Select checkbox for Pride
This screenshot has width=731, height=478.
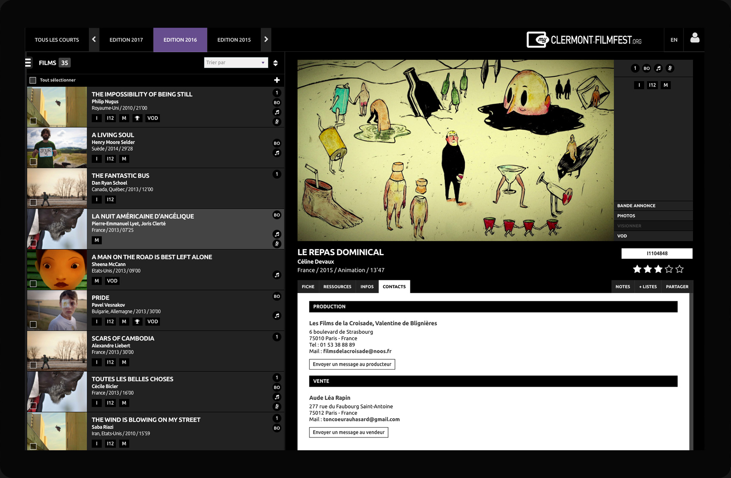point(33,324)
